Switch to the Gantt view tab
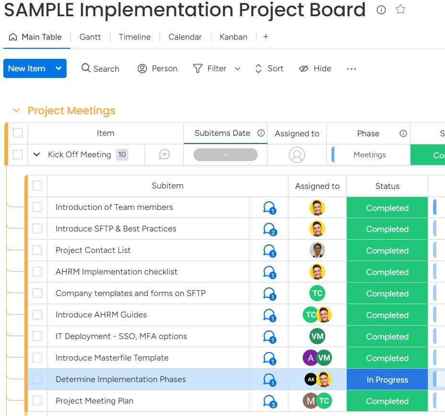The width and height of the screenshot is (445, 416). click(x=90, y=37)
